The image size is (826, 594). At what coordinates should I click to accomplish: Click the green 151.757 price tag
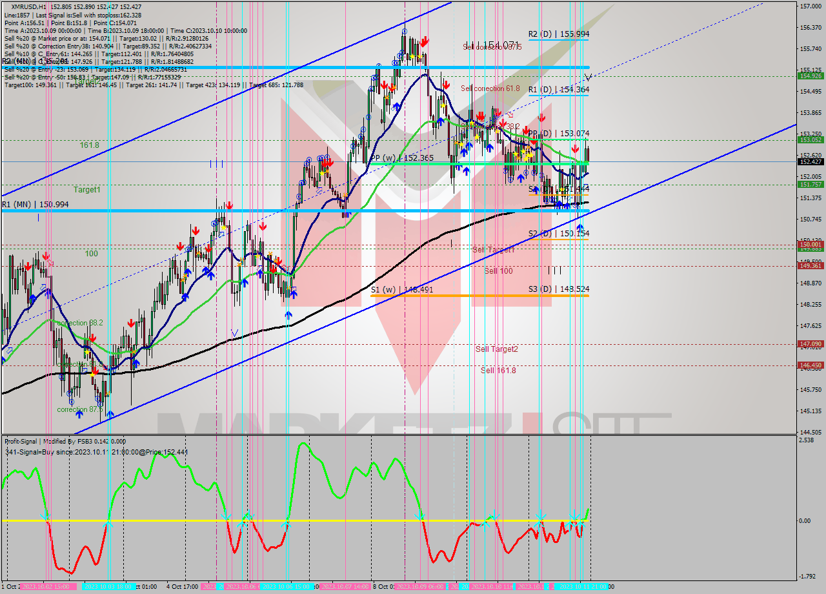point(810,184)
